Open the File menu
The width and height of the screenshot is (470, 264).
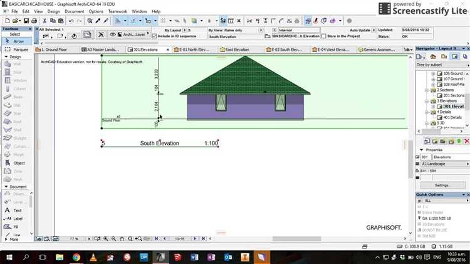point(14,11)
